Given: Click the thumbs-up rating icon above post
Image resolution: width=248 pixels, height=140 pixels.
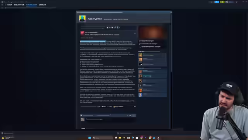Looking at the screenshot, I should 108,28.
